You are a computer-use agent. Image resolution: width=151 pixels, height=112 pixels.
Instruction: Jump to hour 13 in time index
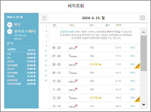pyautogui.click(x=46, y=56)
